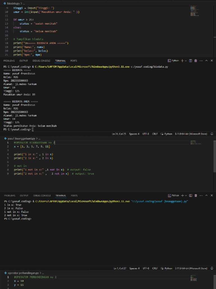Click trash icon in the keanggotaan terminal panel
The image size is (216, 289).
coord(195,195)
